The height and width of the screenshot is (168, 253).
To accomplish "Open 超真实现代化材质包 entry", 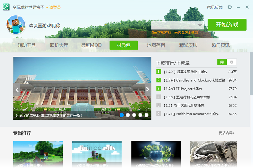I will tap(185, 72).
